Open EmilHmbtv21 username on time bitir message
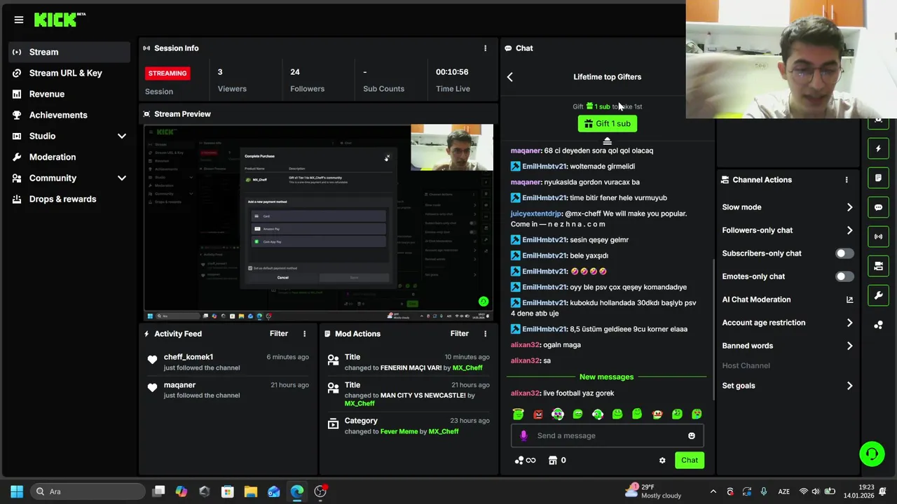Viewport: 897px width, 504px height. [545, 198]
